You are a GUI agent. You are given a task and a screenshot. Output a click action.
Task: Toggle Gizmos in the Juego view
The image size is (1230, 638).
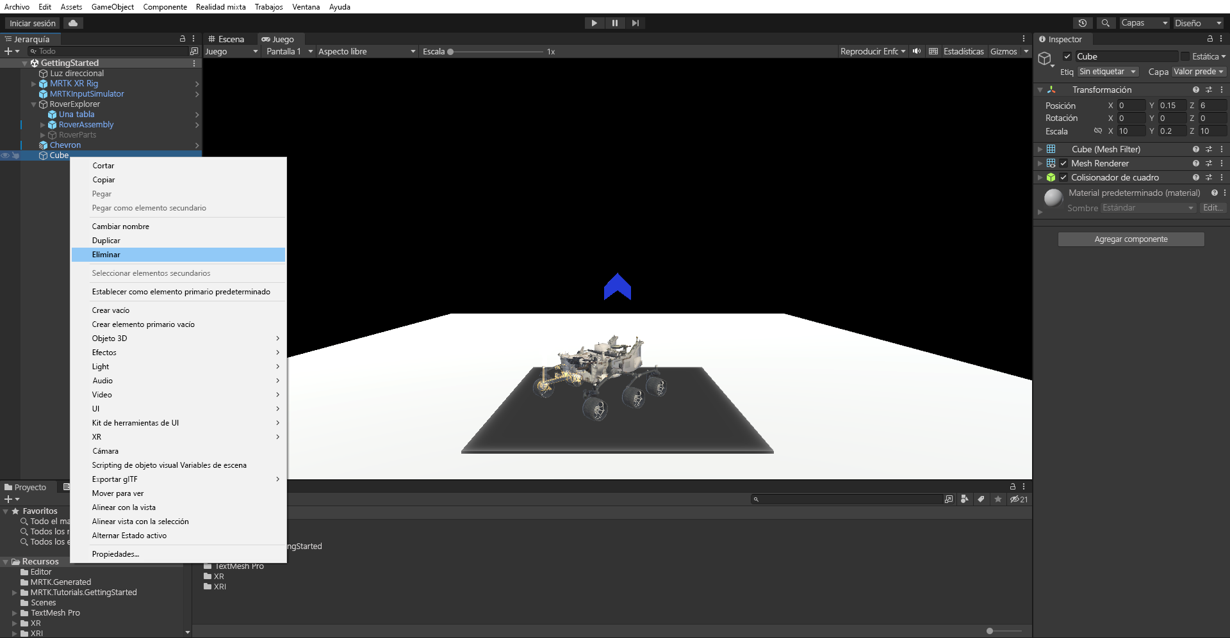click(x=1003, y=51)
